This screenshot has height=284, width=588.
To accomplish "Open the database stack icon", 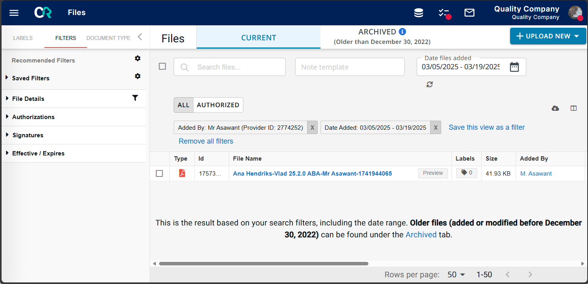I will (419, 13).
